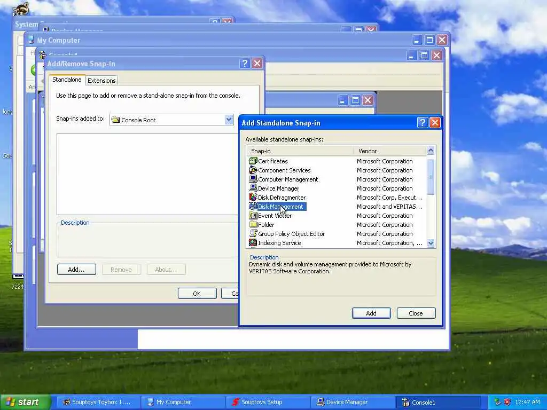Screen dimensions: 547x410
Task: Click Close in Add Standalone Snap-in dialog
Action: coord(416,313)
